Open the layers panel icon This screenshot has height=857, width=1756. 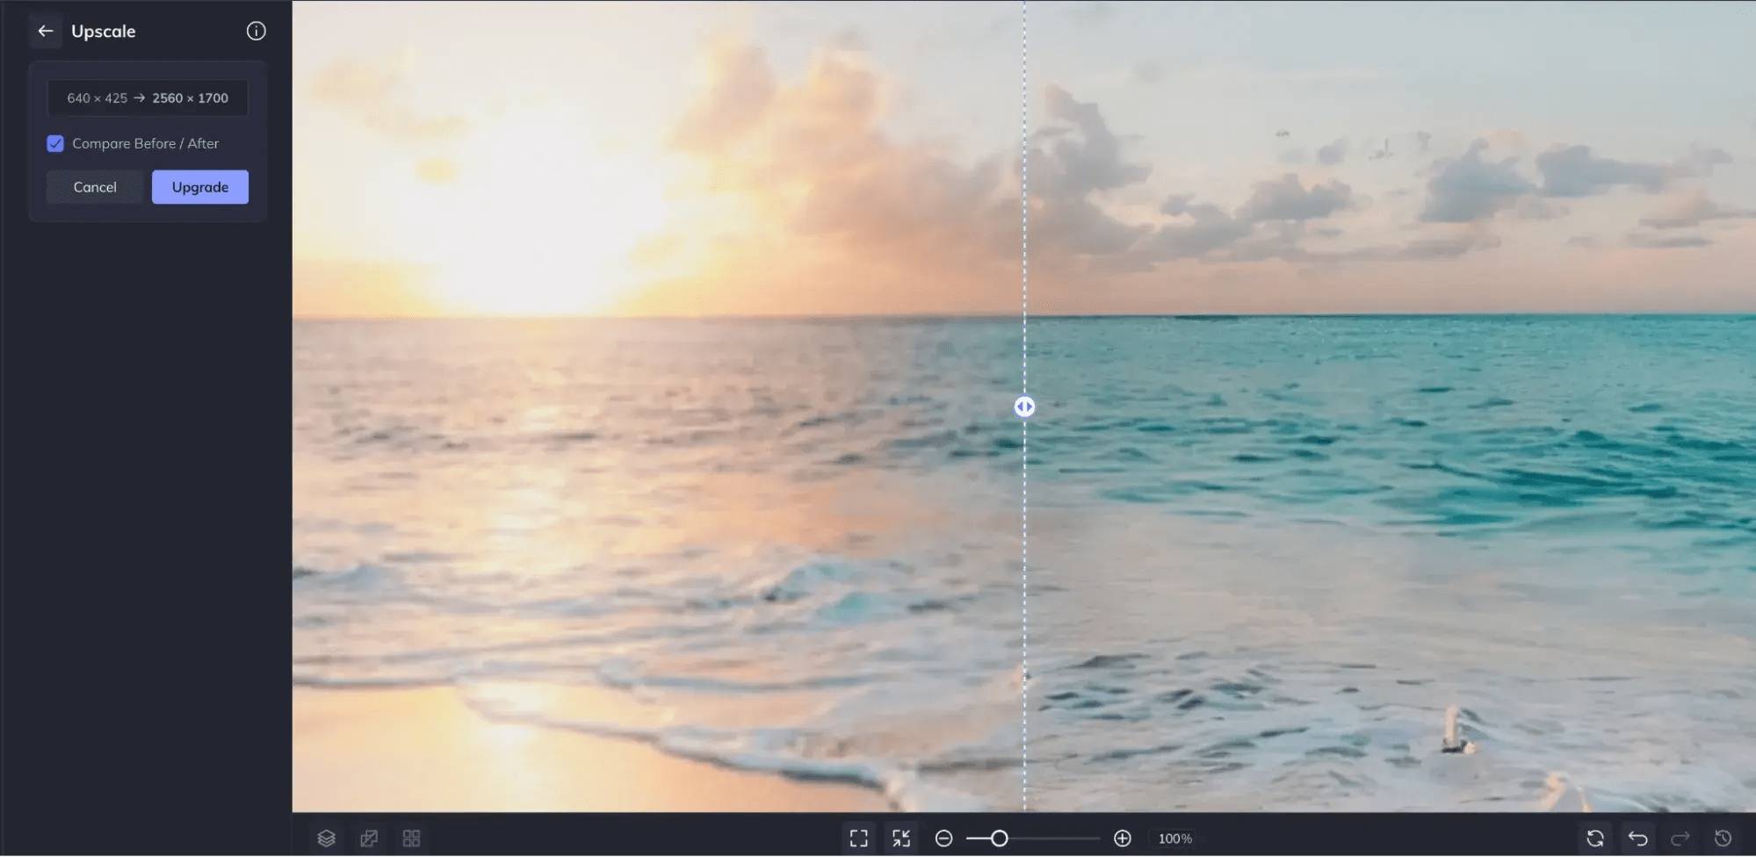[327, 839]
